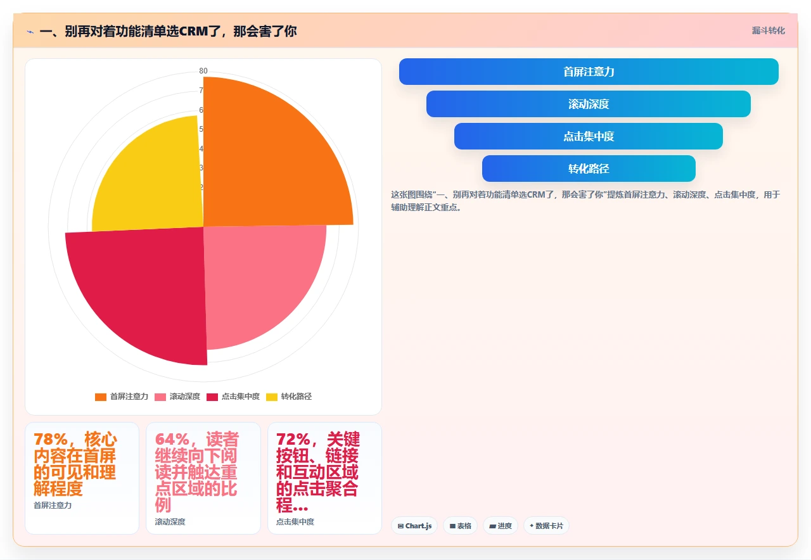
Task: Select the Chart.js tag chip
Action: (x=414, y=526)
